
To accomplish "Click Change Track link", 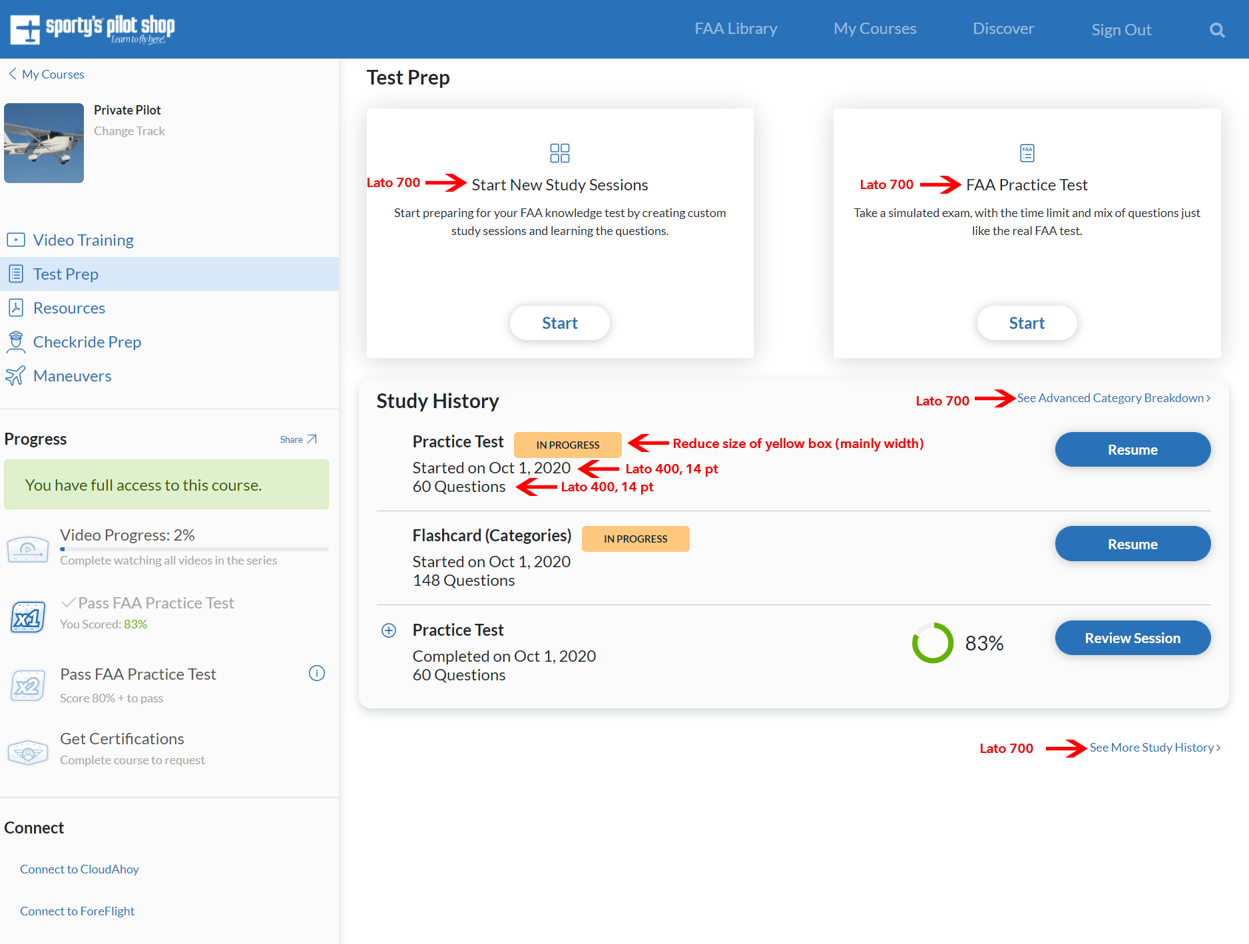I will (x=129, y=131).
